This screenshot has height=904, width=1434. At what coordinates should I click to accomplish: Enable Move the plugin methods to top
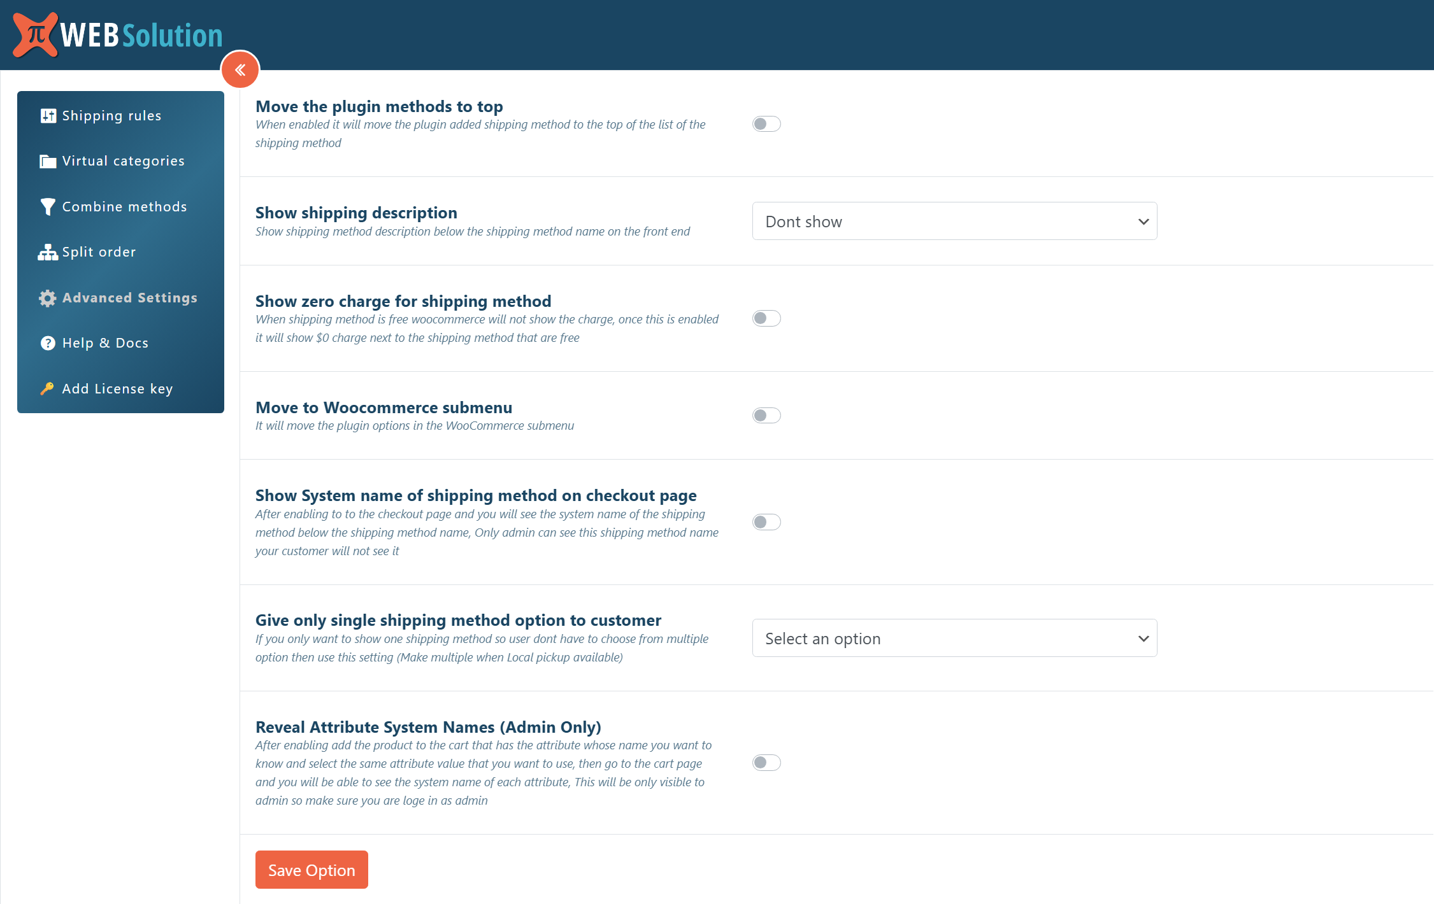coord(766,124)
